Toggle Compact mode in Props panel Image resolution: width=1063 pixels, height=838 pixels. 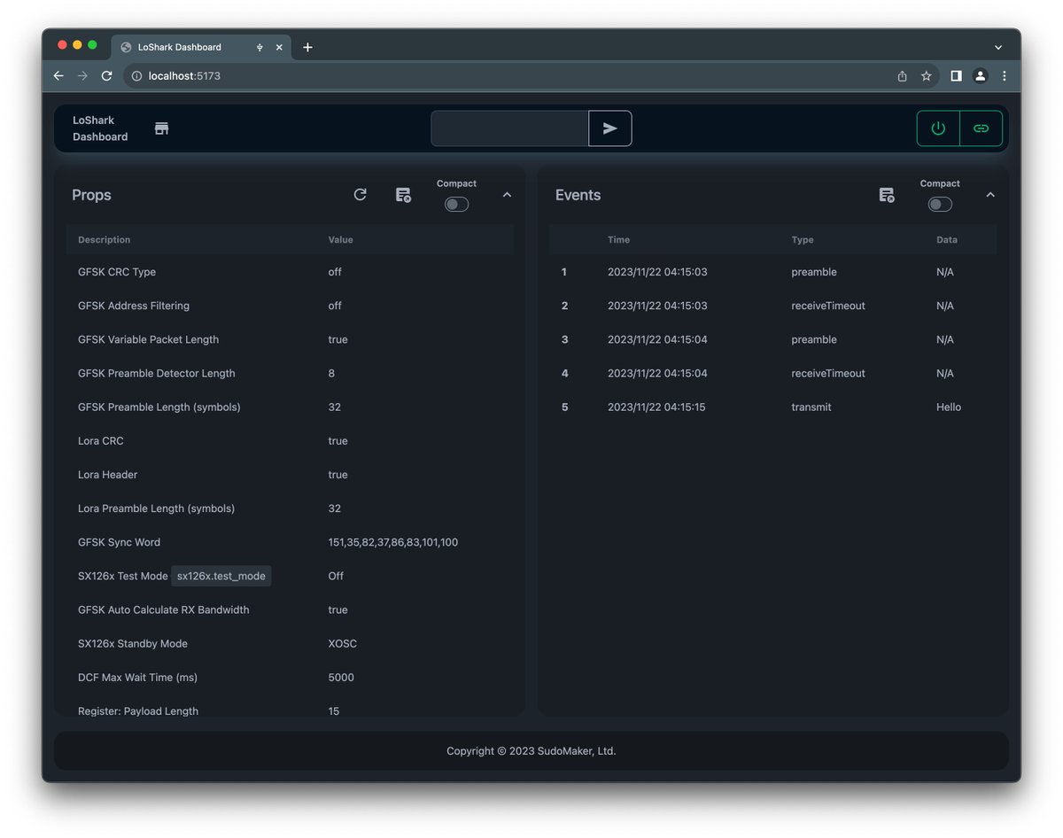(x=456, y=205)
